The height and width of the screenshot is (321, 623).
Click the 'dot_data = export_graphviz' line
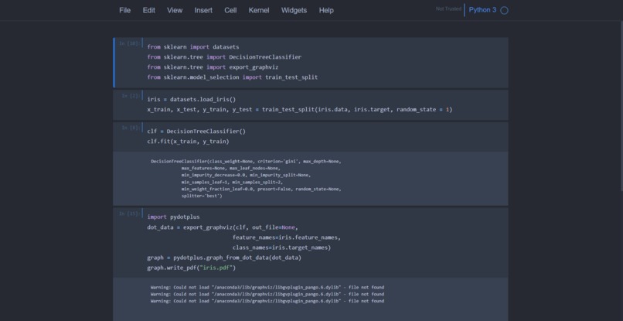coord(223,227)
